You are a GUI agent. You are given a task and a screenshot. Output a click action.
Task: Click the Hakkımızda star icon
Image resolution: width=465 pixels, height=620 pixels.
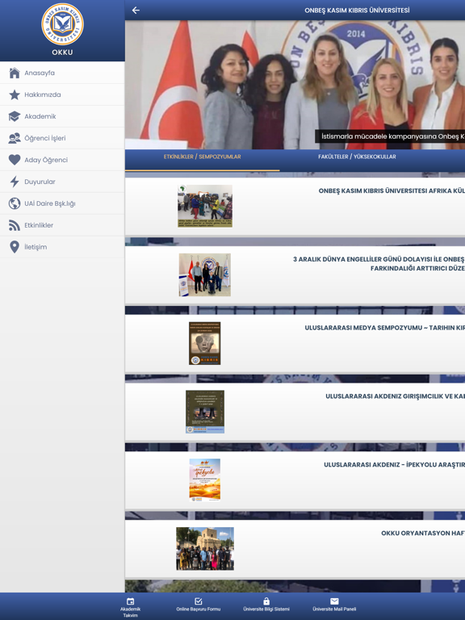point(15,94)
